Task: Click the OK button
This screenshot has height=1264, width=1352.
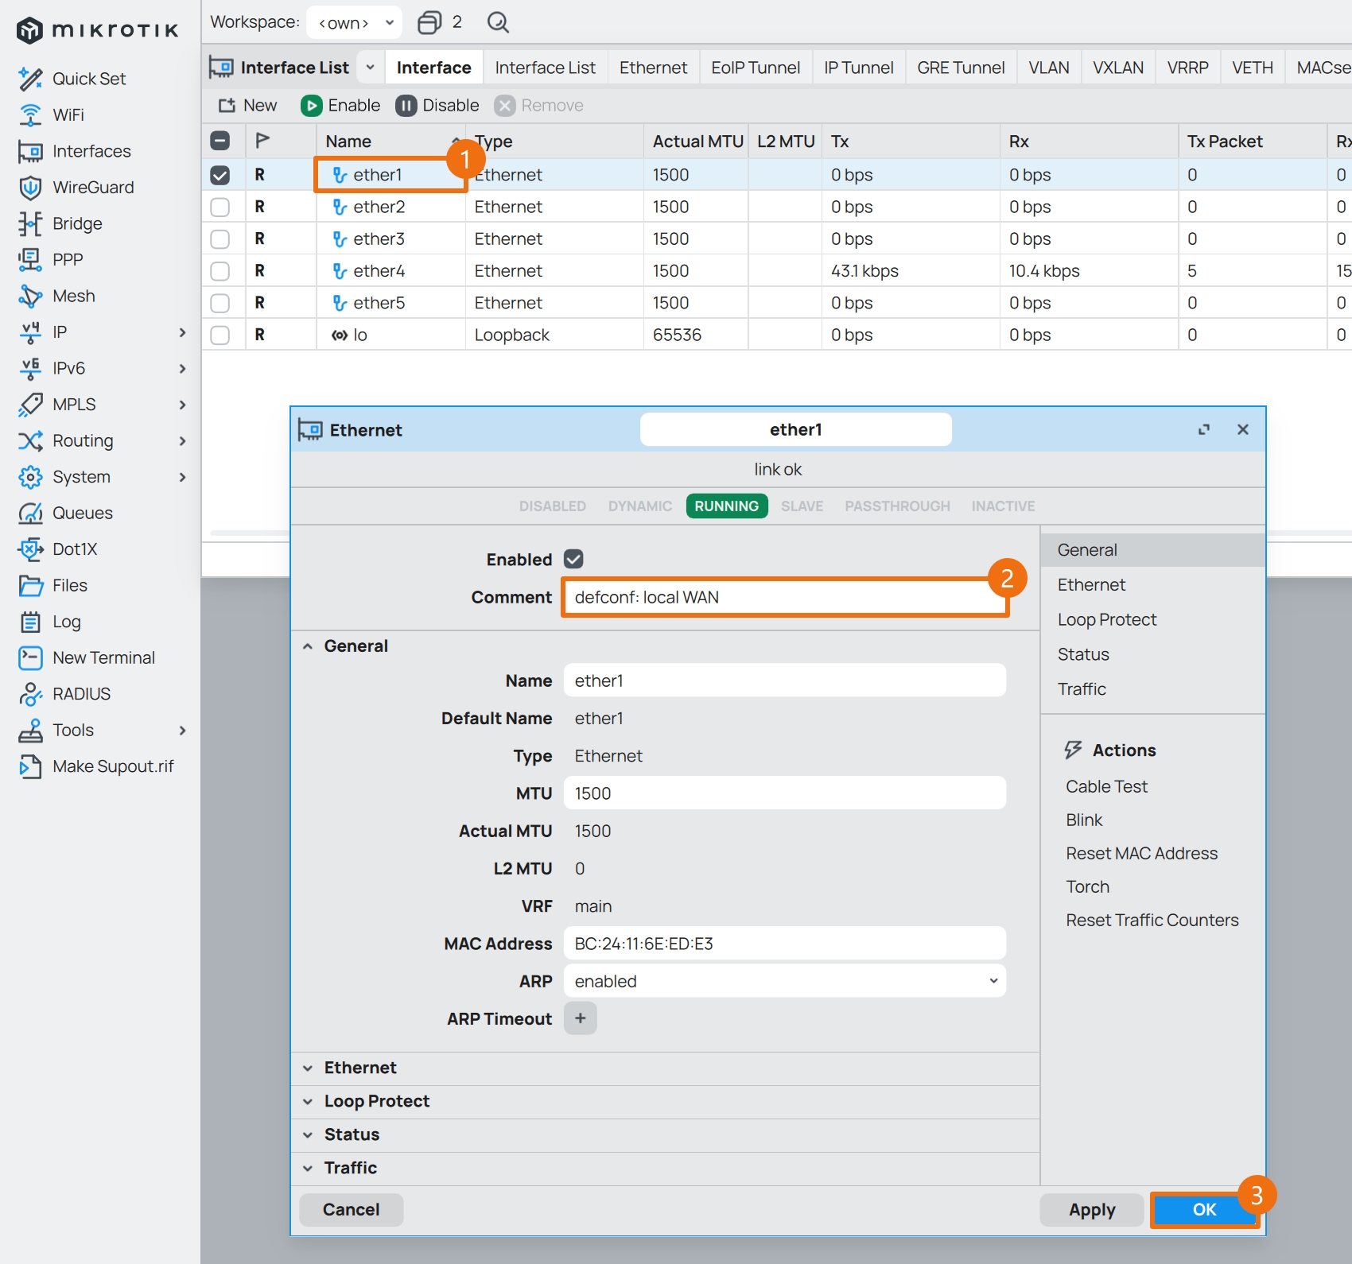Action: click(1204, 1210)
